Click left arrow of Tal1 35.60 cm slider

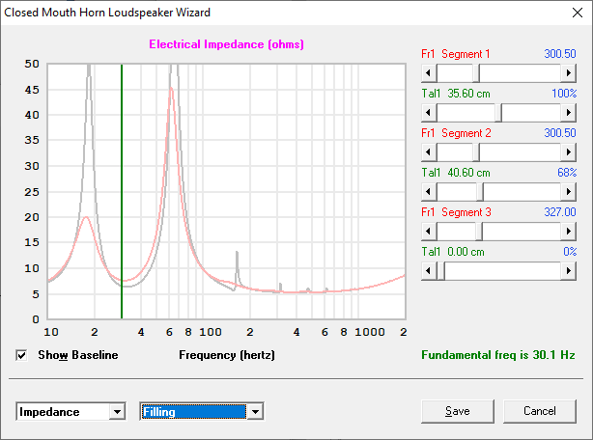click(x=429, y=113)
